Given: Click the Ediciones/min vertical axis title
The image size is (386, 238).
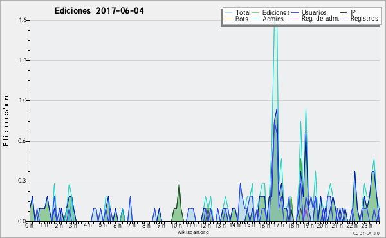Looking at the screenshot, I should [6, 121].
